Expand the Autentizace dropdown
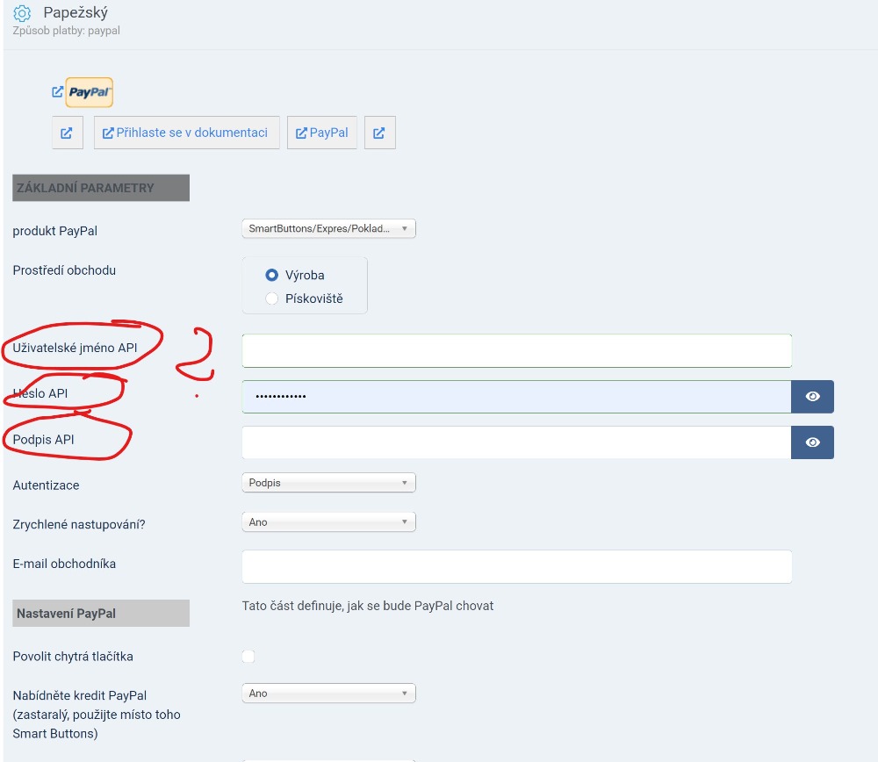The height and width of the screenshot is (762, 878). point(328,483)
